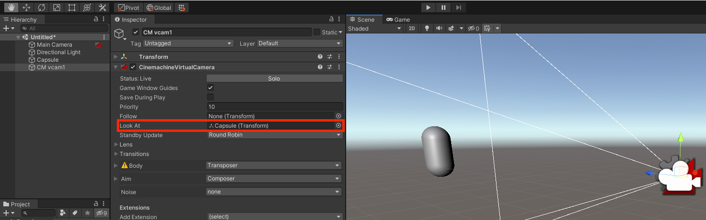The image size is (706, 220).
Task: Disable Game Window Guides checkbox
Action: pos(210,88)
